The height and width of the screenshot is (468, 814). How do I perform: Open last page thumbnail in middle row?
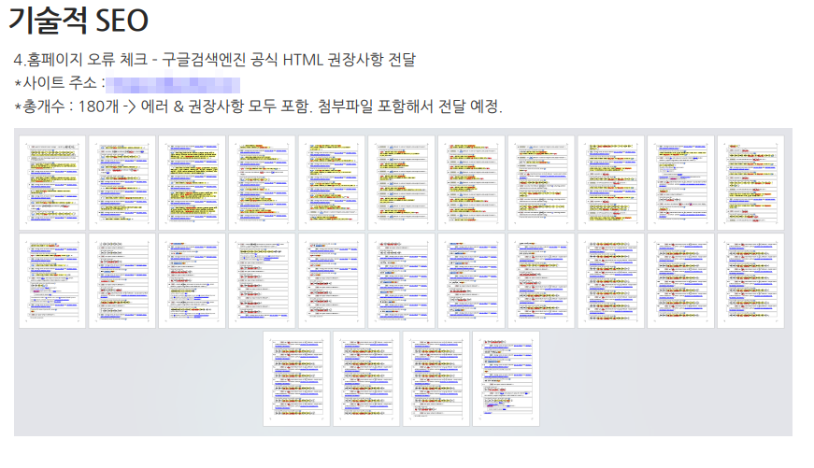[x=750, y=280]
